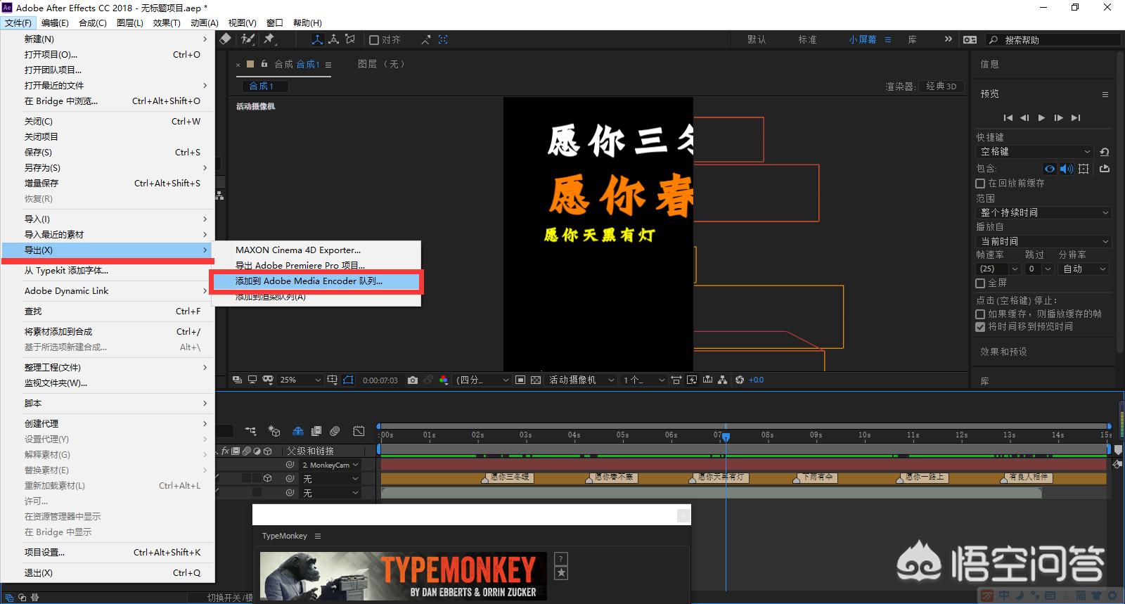The image size is (1125, 604).
Task: Toggle the transparency grid in the viewer
Action: click(x=536, y=380)
